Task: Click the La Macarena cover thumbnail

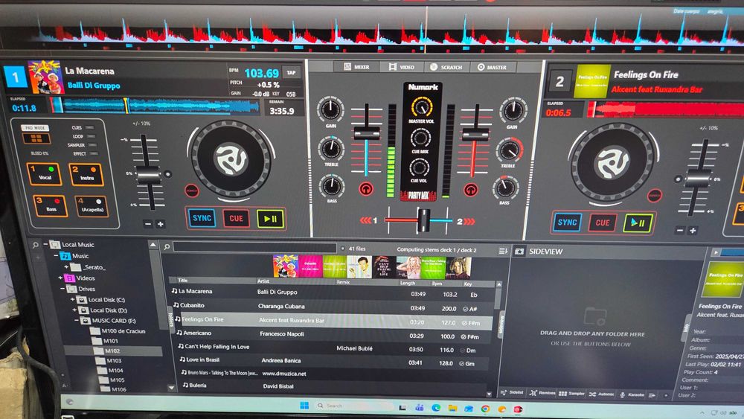Action: coord(285,266)
